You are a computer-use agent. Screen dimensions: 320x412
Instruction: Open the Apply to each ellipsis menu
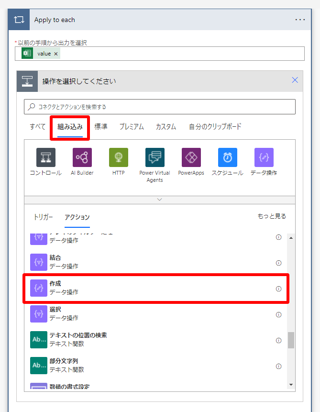click(300, 20)
